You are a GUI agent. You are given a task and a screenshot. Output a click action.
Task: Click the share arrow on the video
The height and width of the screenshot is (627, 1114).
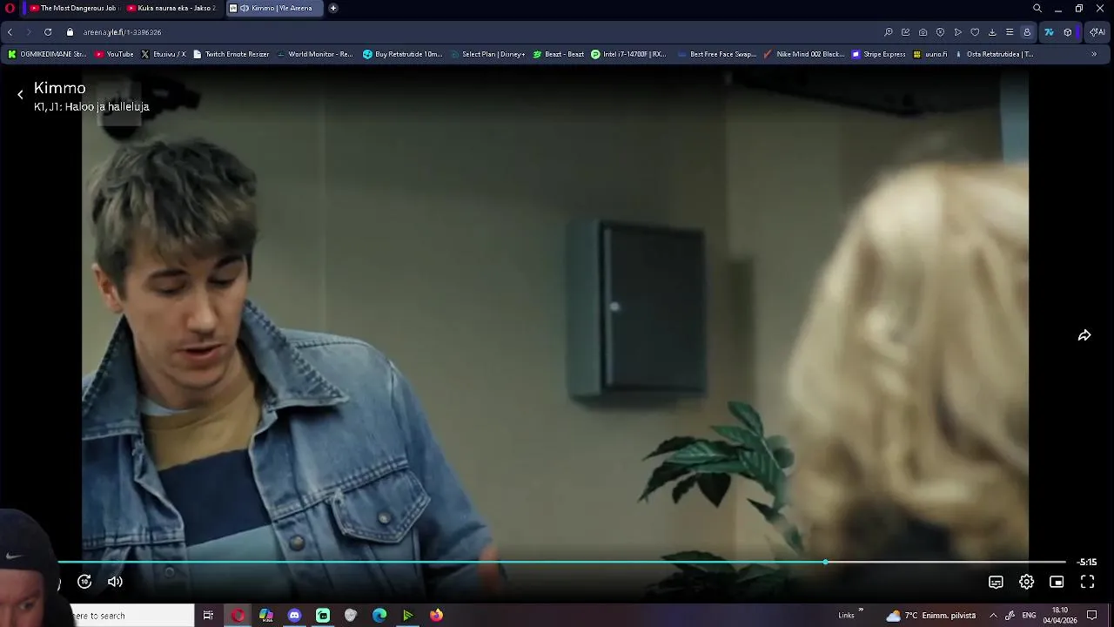tap(1084, 335)
